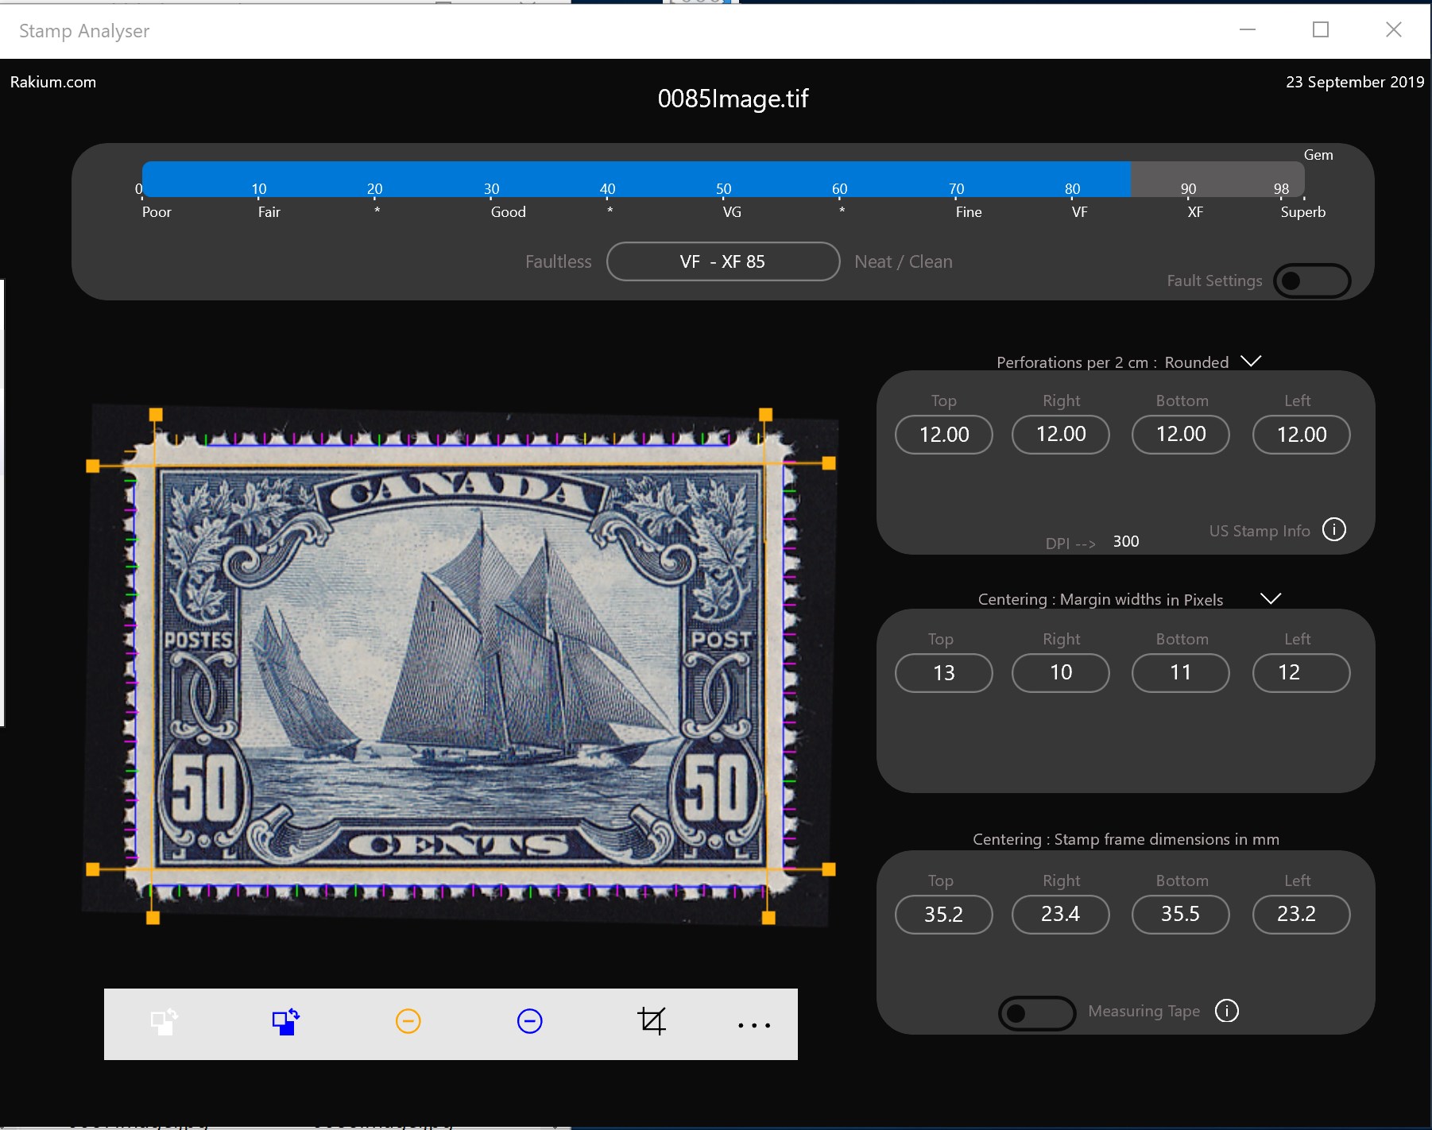Click the blue minus circle icon
1432x1130 pixels.
pyautogui.click(x=530, y=1021)
